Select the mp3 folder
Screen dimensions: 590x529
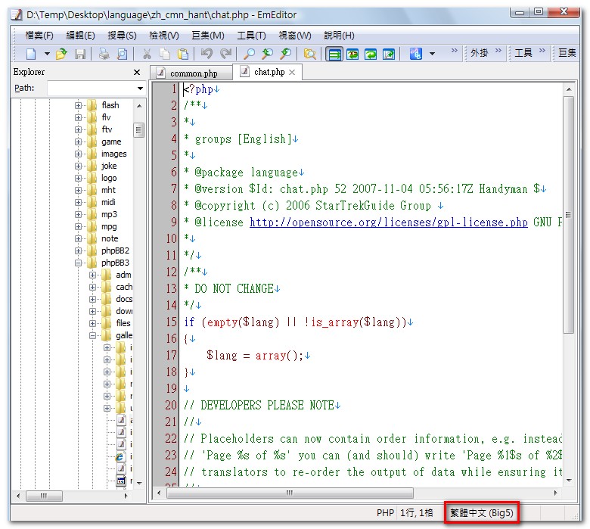pyautogui.click(x=109, y=215)
